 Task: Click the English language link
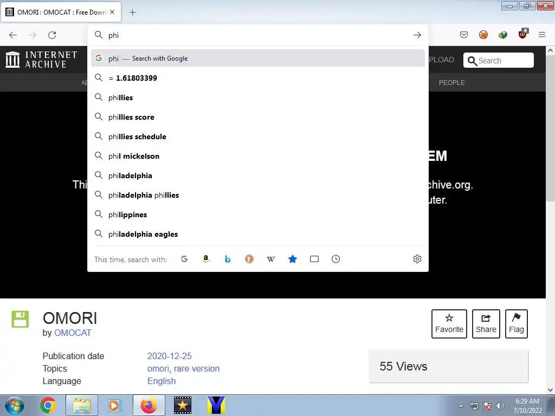(x=162, y=381)
